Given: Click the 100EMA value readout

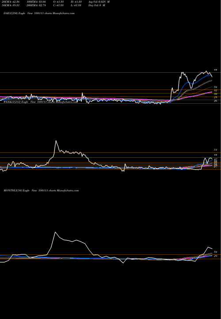Looking at the screenshot, I should pos(36,2).
